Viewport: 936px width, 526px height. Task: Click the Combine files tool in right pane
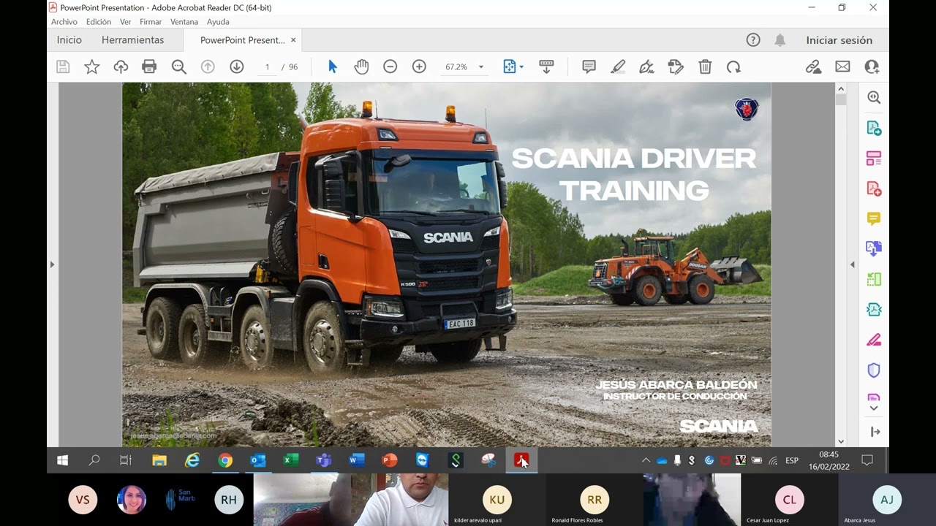(874, 248)
